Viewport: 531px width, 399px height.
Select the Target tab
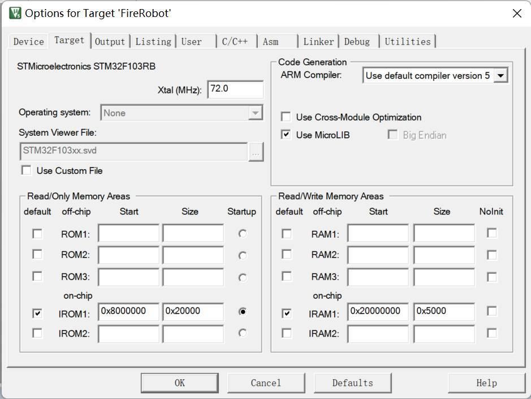(x=70, y=40)
